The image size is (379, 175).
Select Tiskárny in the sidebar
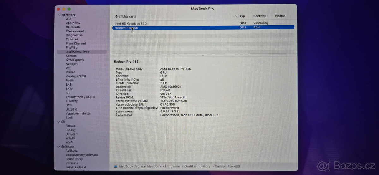72,101
